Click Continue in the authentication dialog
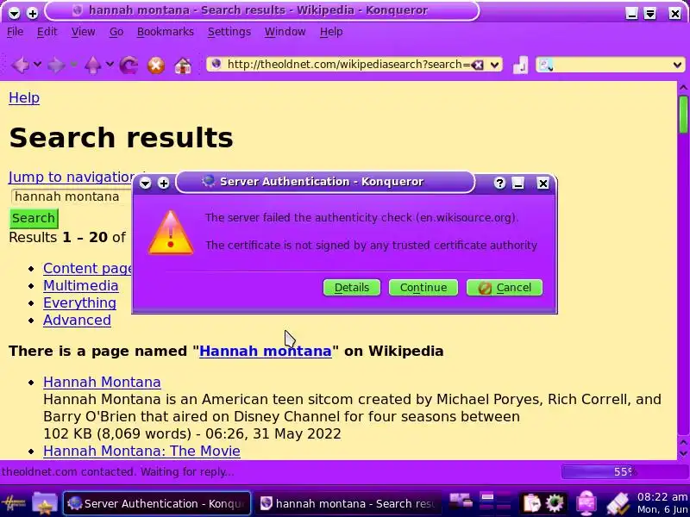Viewport: 690px width, 517px height. (423, 288)
